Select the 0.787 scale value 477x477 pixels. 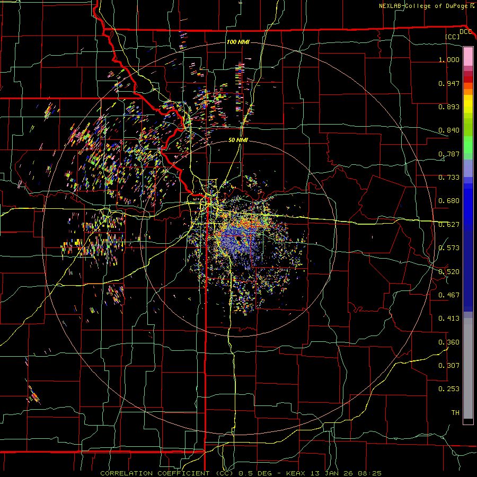point(449,154)
